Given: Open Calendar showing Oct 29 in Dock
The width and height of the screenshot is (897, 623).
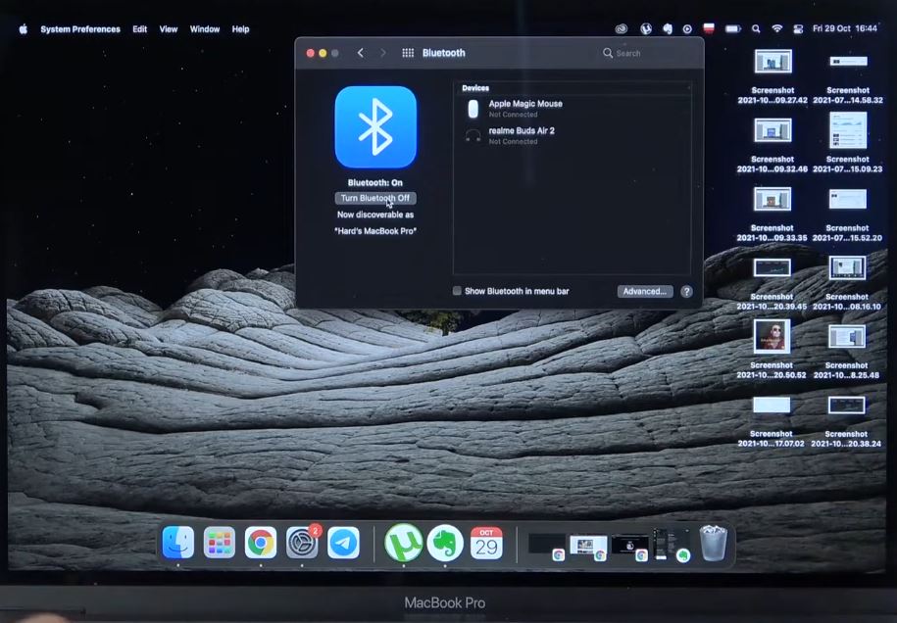Looking at the screenshot, I should pos(486,543).
